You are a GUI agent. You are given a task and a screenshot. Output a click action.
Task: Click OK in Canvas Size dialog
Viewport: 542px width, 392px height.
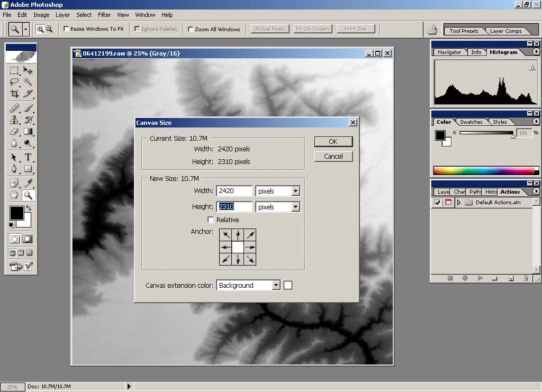tap(333, 142)
